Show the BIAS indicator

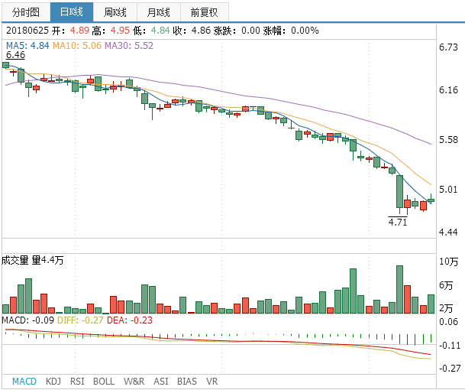point(187,381)
